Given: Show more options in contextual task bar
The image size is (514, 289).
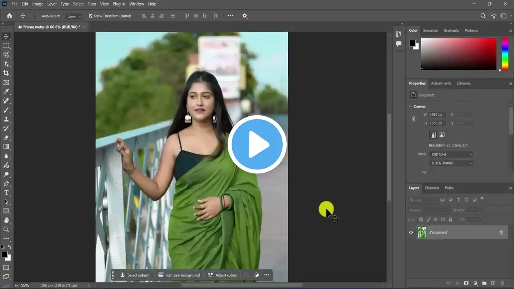Looking at the screenshot, I should [x=266, y=275].
